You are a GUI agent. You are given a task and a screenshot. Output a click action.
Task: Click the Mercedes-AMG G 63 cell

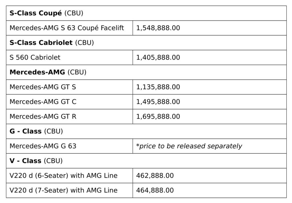click(x=43, y=146)
